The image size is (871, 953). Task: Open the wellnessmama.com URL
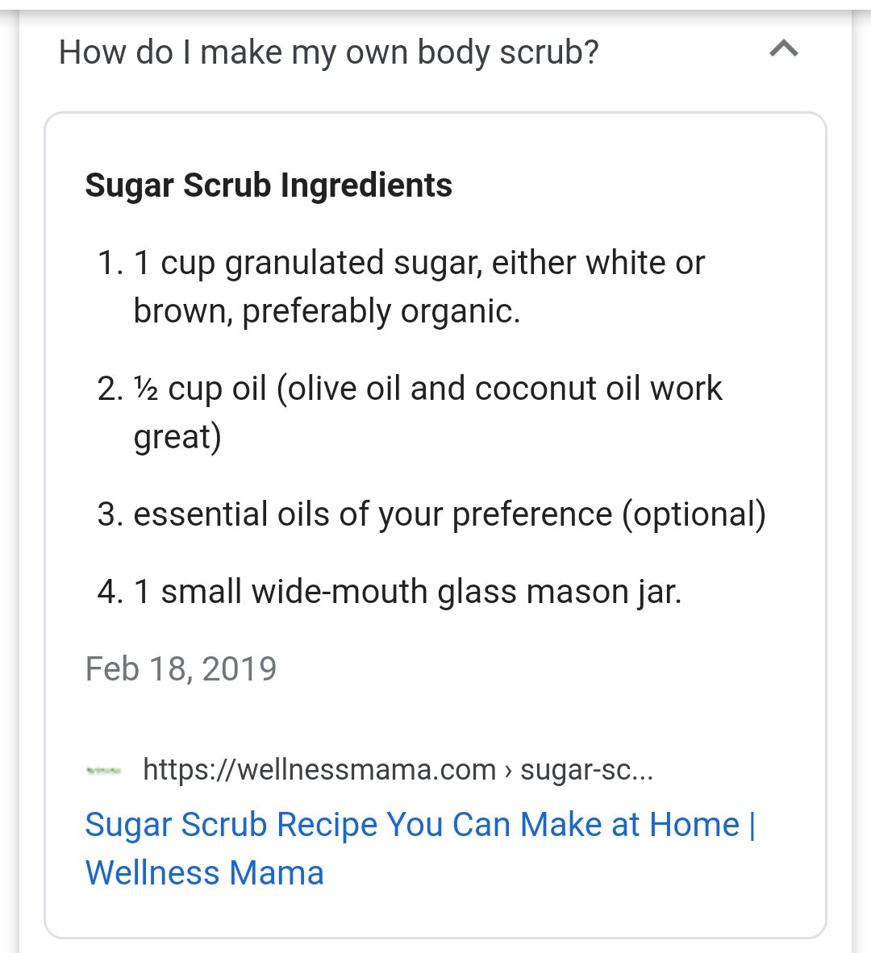pos(319,770)
